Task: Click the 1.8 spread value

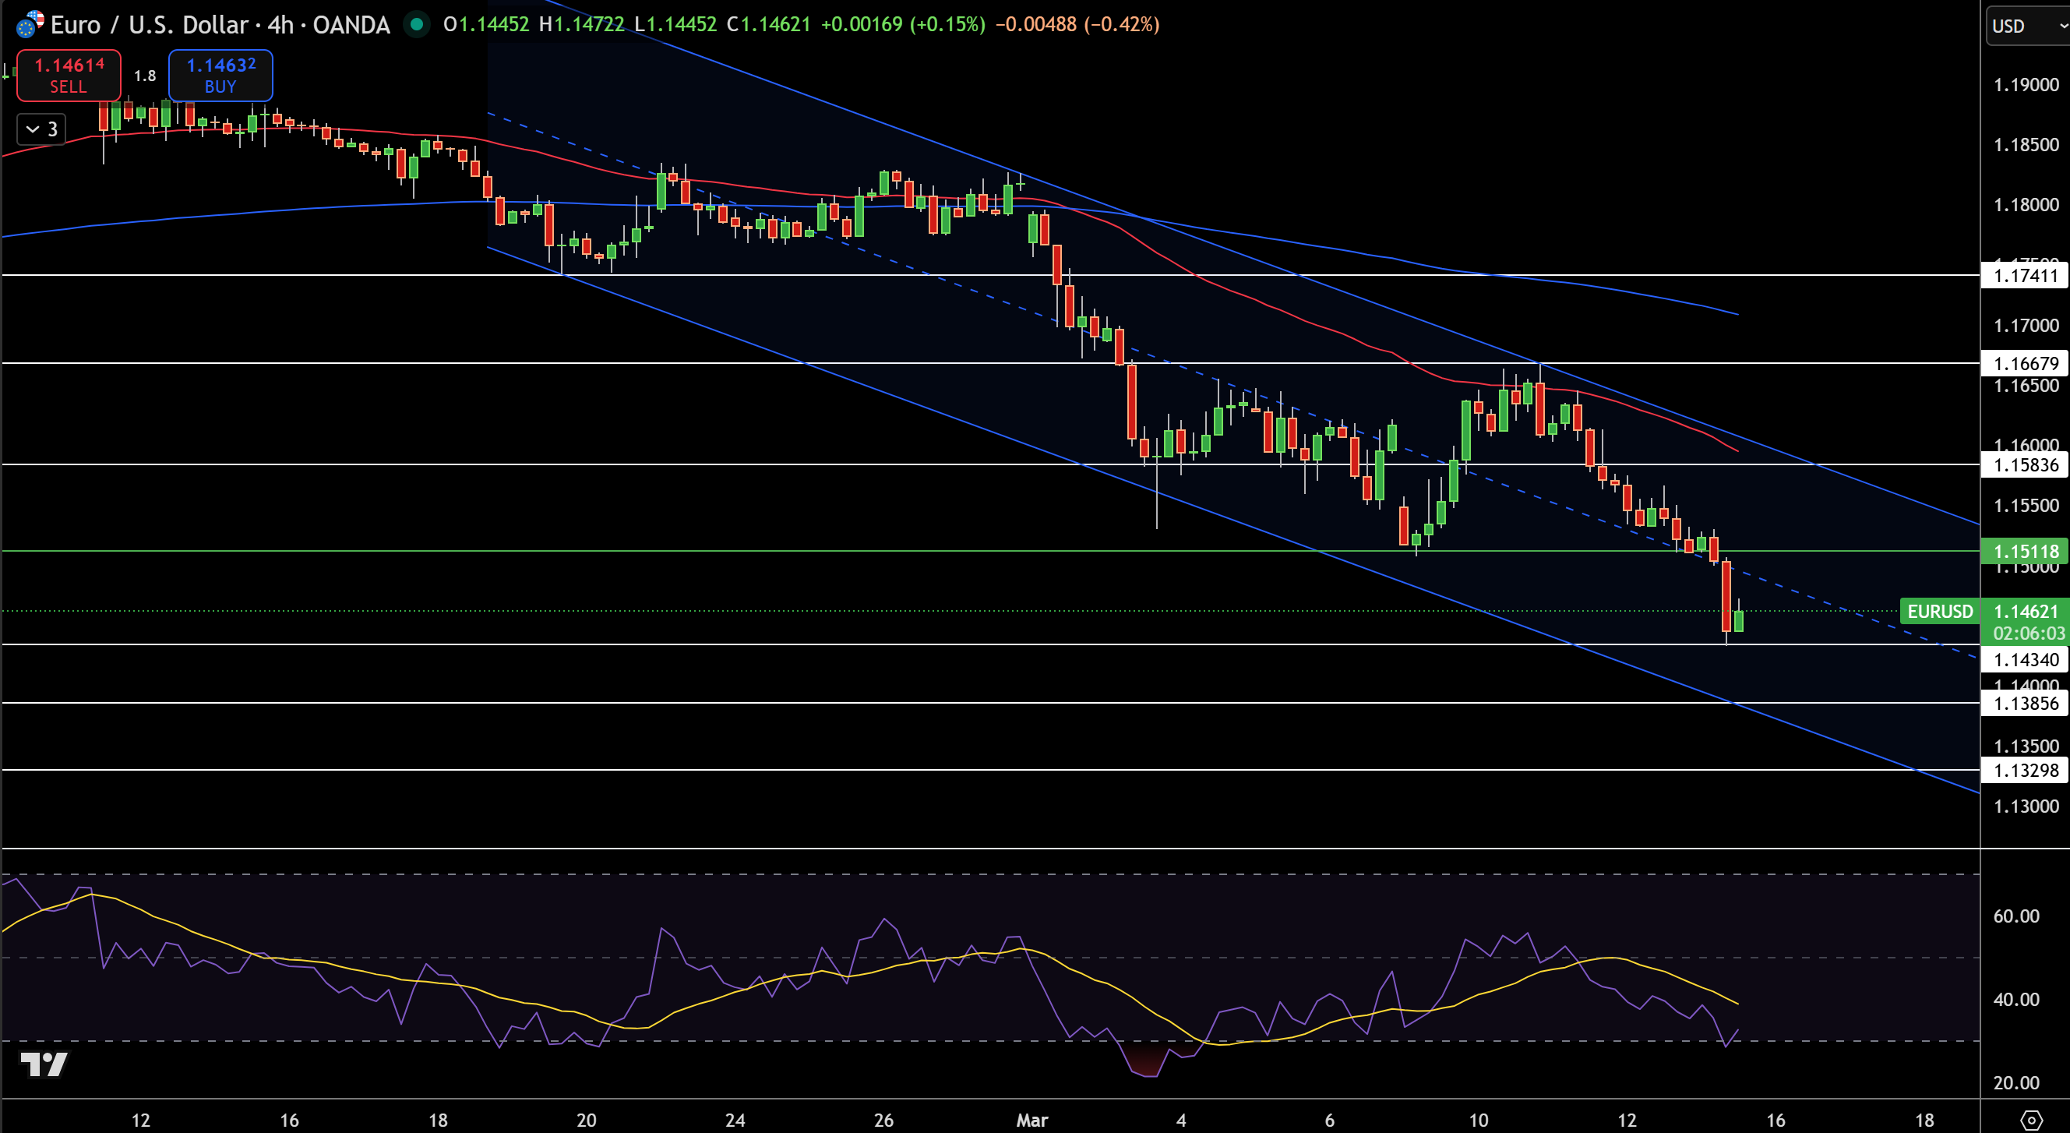Action: pos(145,76)
